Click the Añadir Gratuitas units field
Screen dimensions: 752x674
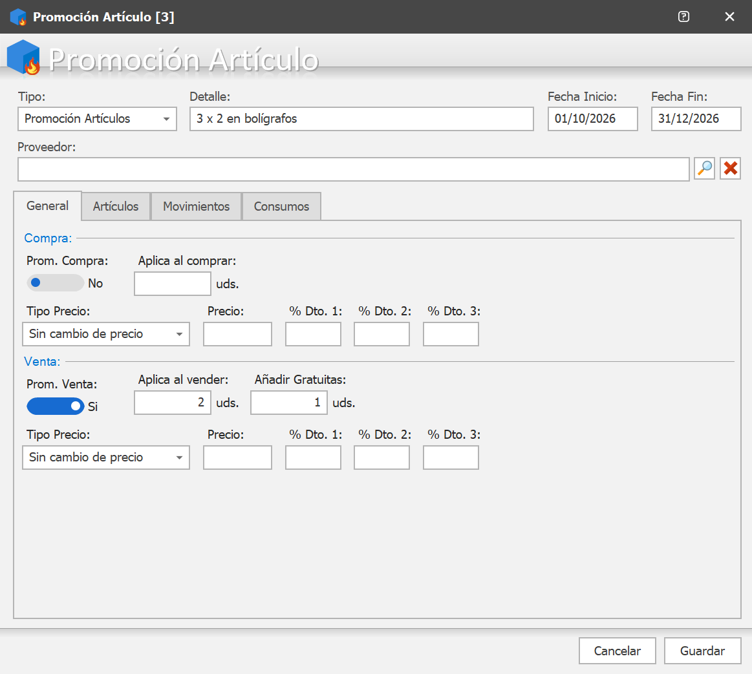[x=289, y=403]
